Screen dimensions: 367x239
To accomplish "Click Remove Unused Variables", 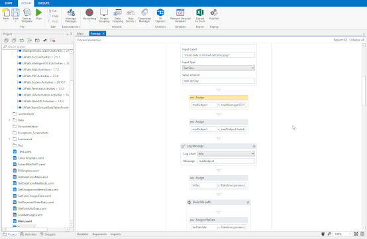I will 180,15.
